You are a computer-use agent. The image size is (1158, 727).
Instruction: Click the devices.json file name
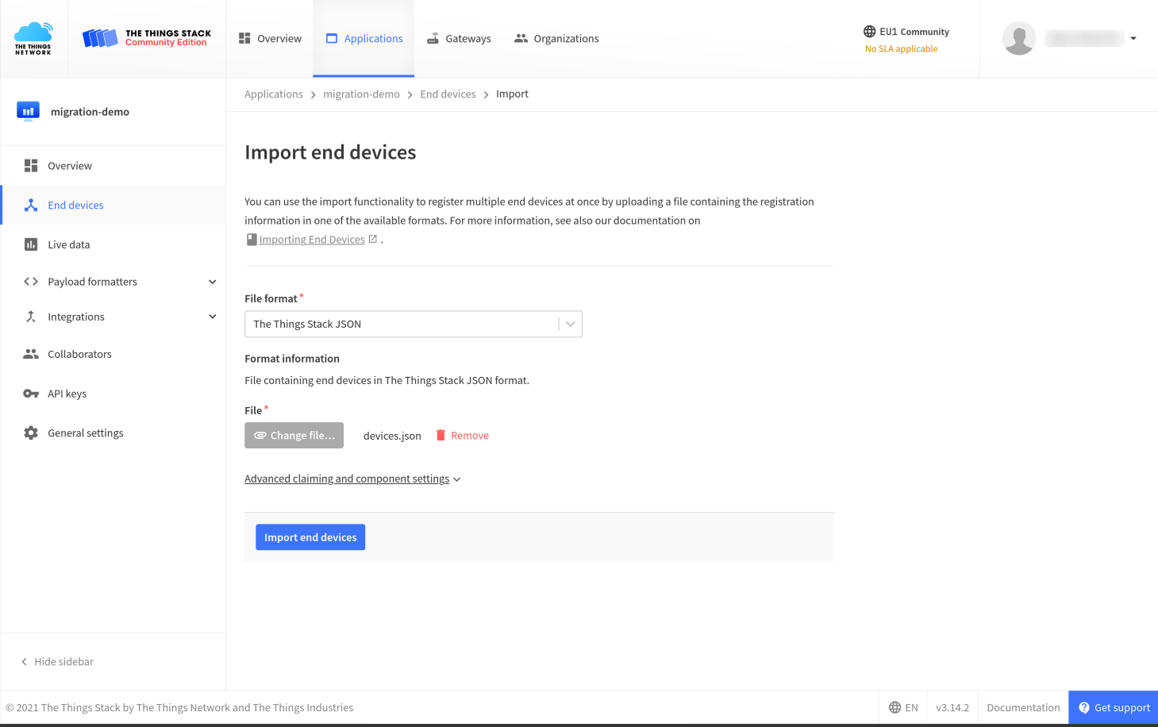tap(392, 436)
